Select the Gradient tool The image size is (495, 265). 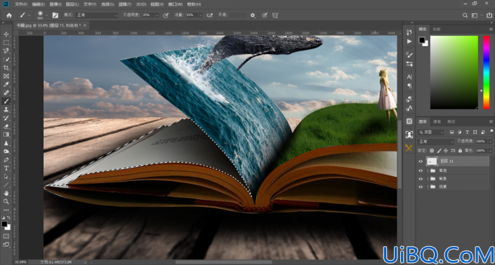pyautogui.click(x=6, y=135)
